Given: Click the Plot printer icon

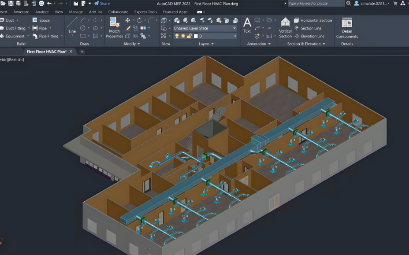Looking at the screenshot, I should tap(41, 4).
